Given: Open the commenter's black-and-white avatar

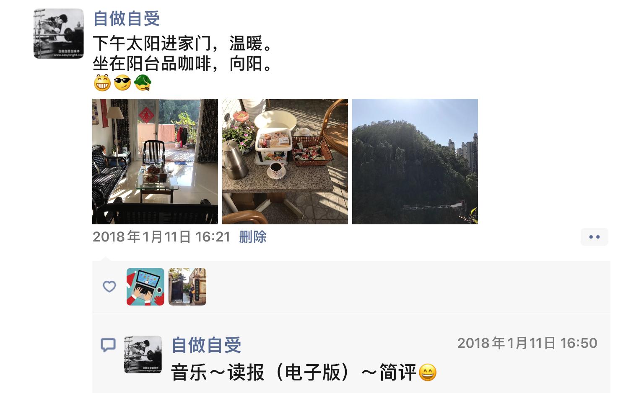Looking at the screenshot, I should pyautogui.click(x=143, y=354).
